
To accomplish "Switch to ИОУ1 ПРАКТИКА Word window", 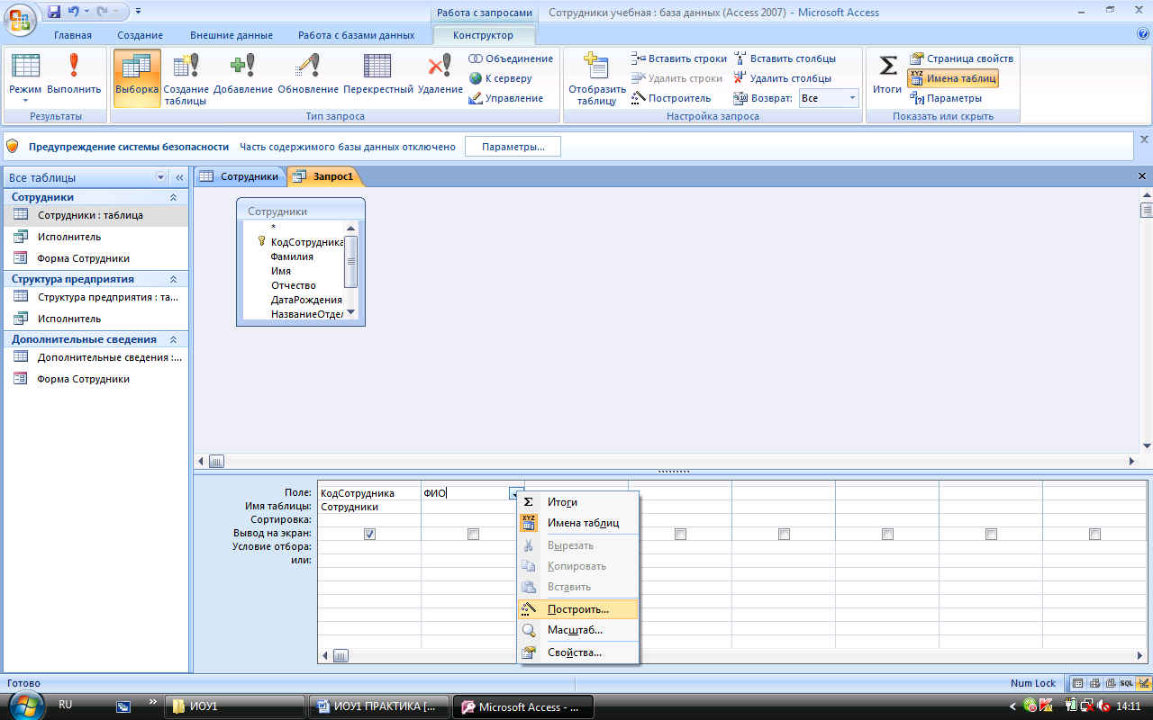I will pos(377,706).
